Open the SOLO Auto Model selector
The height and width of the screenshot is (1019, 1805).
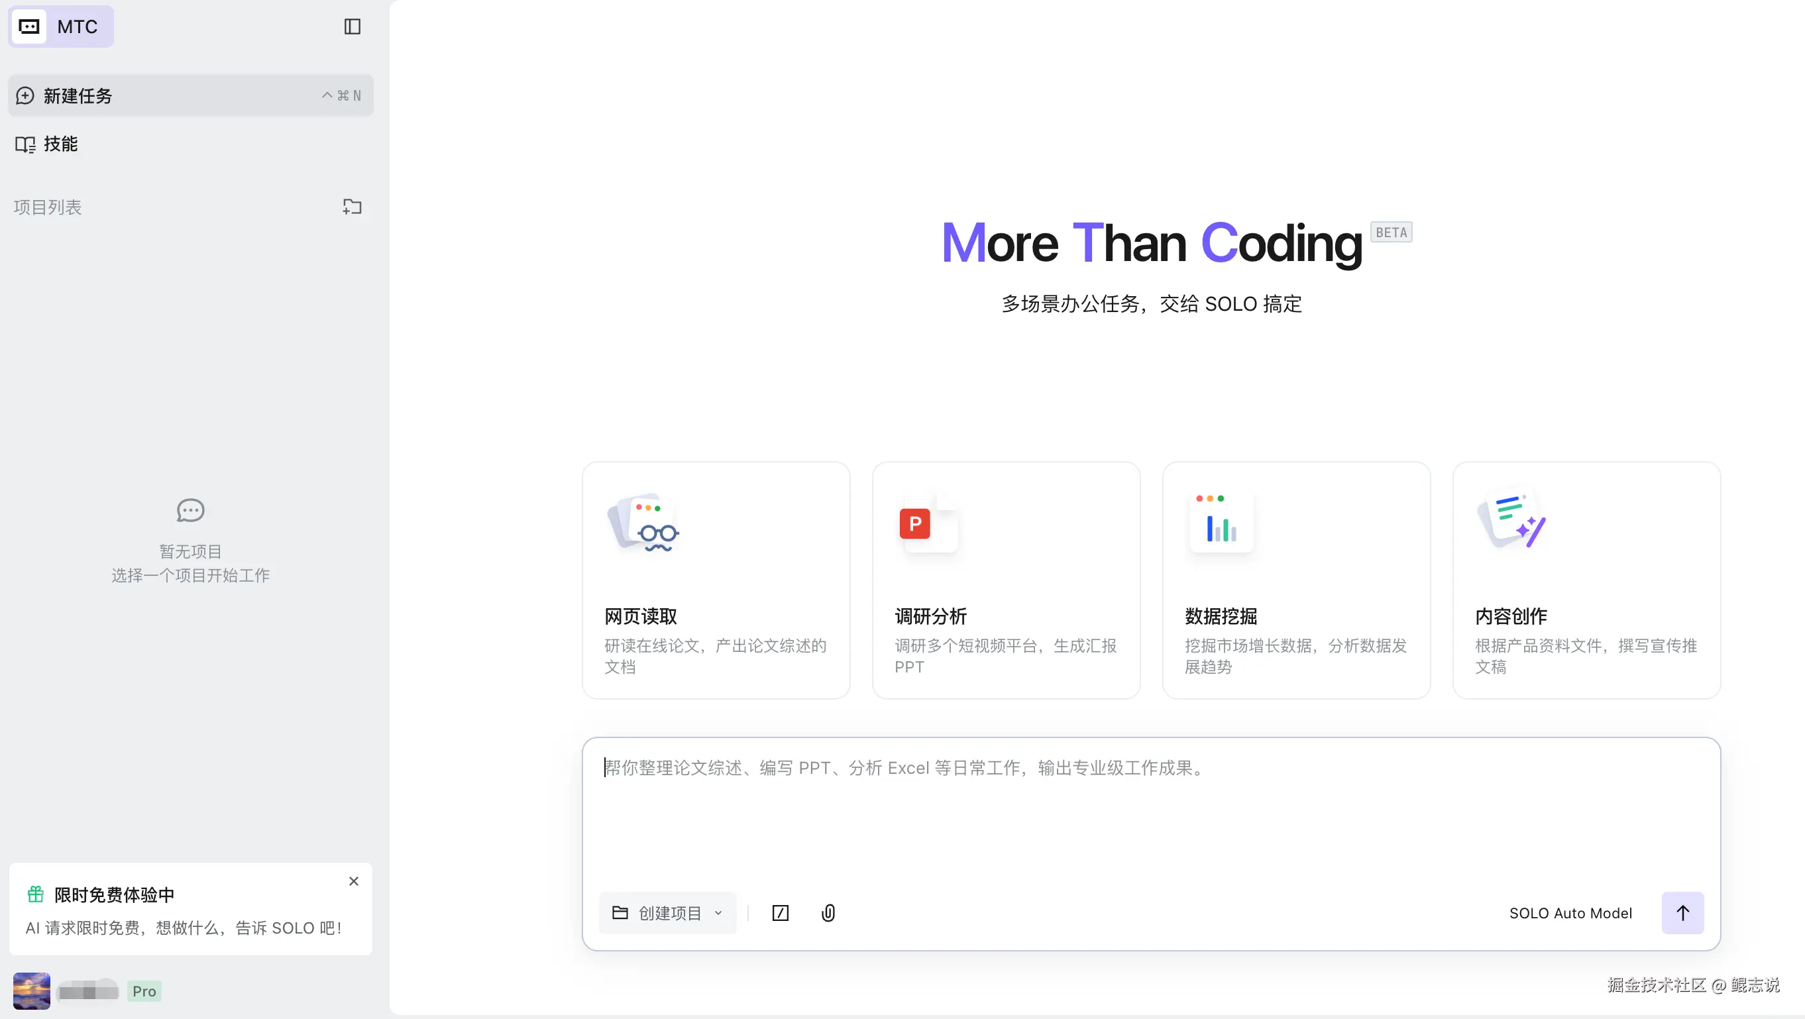[1570, 912]
